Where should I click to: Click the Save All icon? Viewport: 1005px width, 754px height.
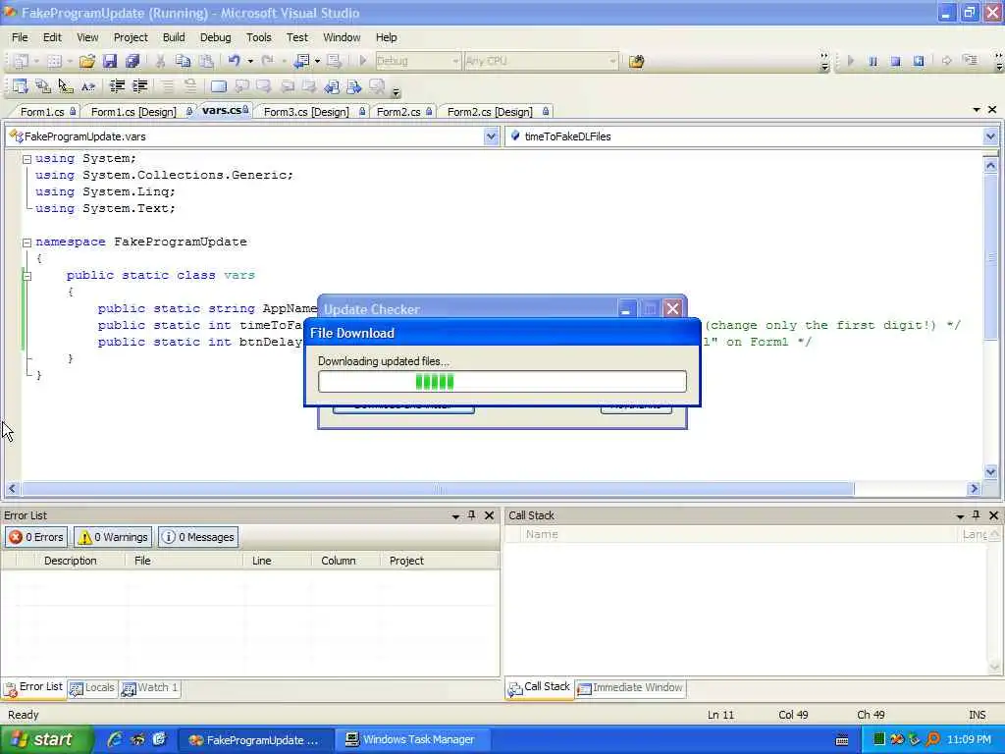[132, 61]
